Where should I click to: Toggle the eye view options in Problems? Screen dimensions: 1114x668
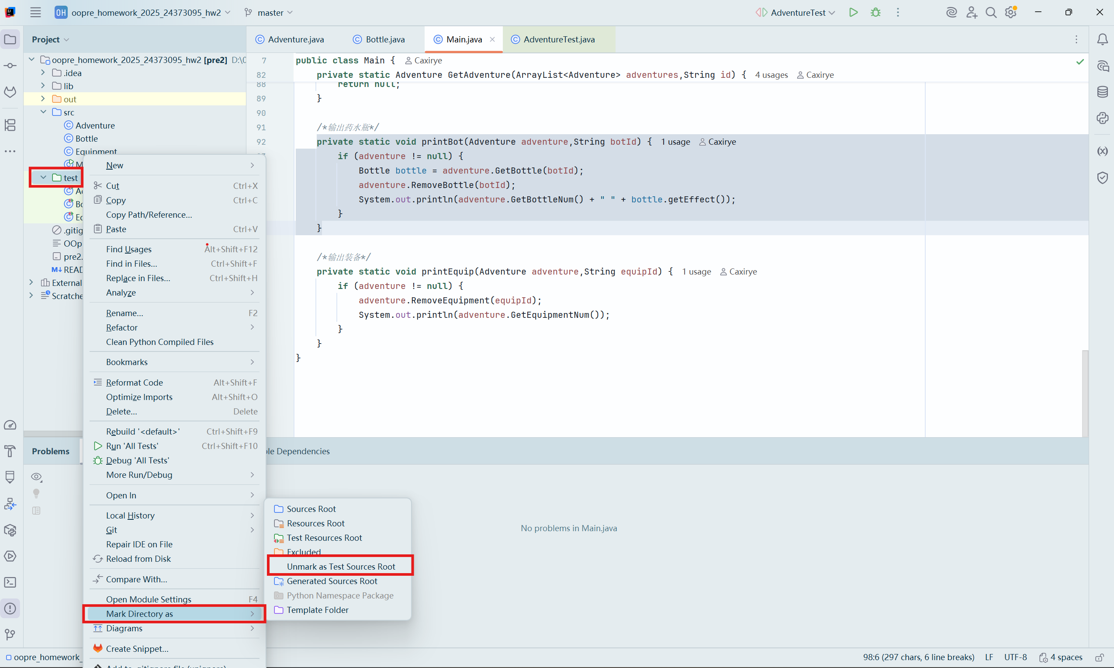click(36, 477)
